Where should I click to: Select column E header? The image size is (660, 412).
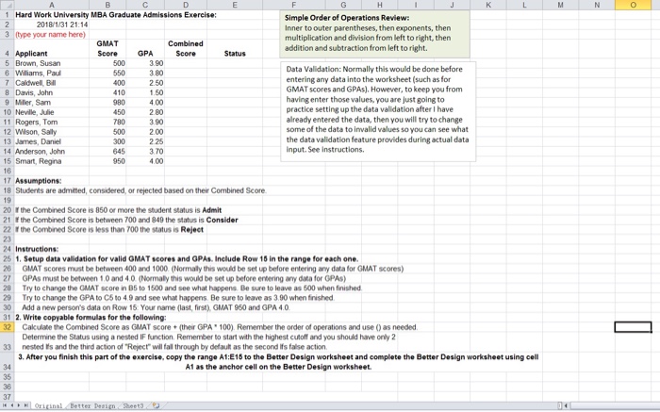(235, 5)
